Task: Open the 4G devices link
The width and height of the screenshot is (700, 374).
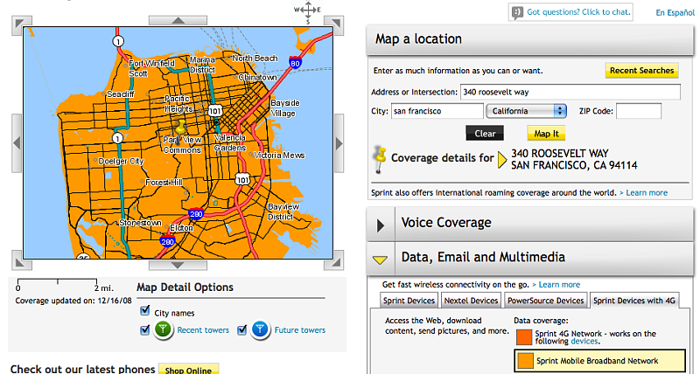Action: [584, 341]
